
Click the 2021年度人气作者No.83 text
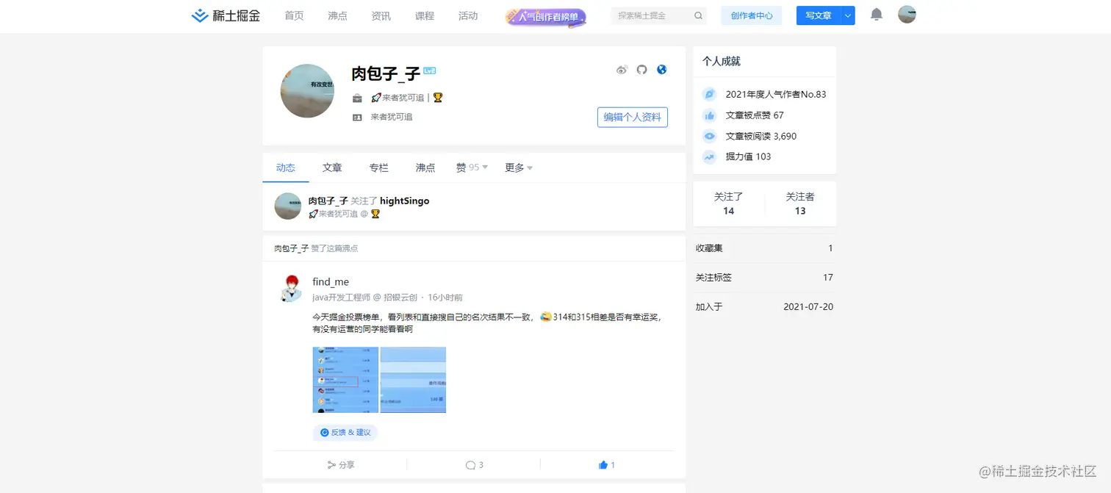(776, 94)
